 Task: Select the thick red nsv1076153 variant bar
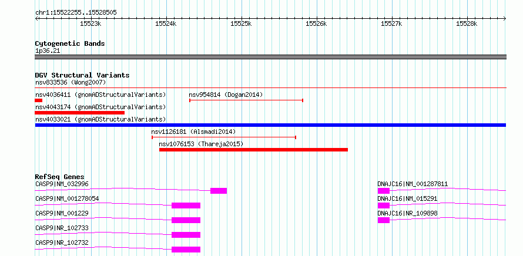[x=253, y=150]
